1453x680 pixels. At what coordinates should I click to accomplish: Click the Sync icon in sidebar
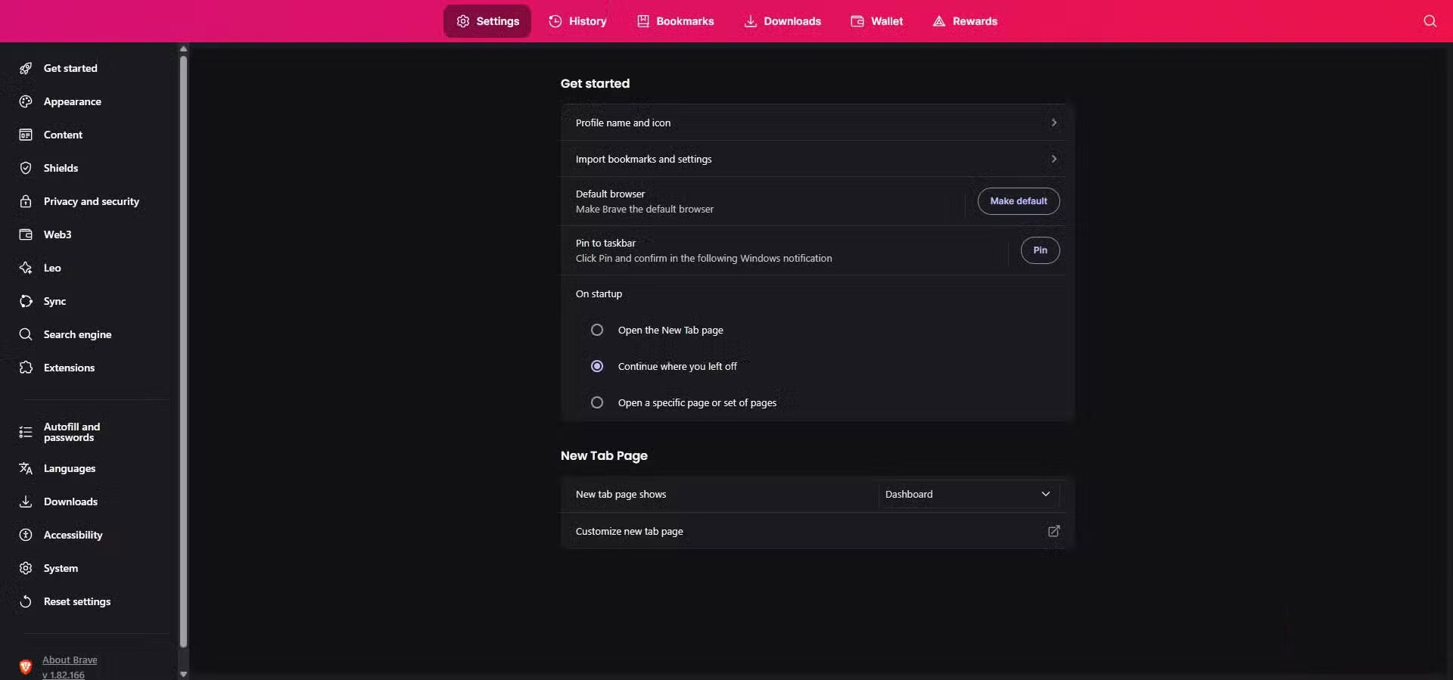click(26, 301)
